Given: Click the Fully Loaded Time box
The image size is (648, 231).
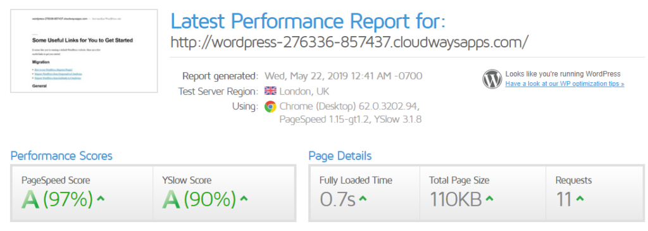Looking at the screenshot, I should pyautogui.click(x=365, y=194).
